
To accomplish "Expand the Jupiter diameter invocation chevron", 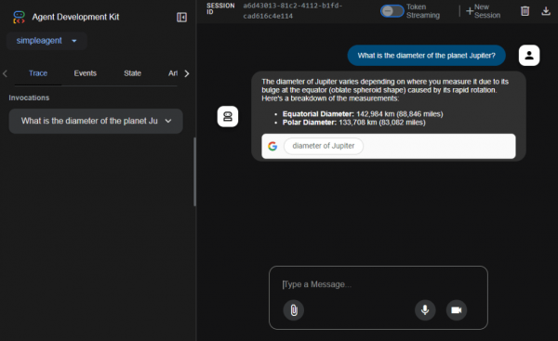I will [168, 121].
